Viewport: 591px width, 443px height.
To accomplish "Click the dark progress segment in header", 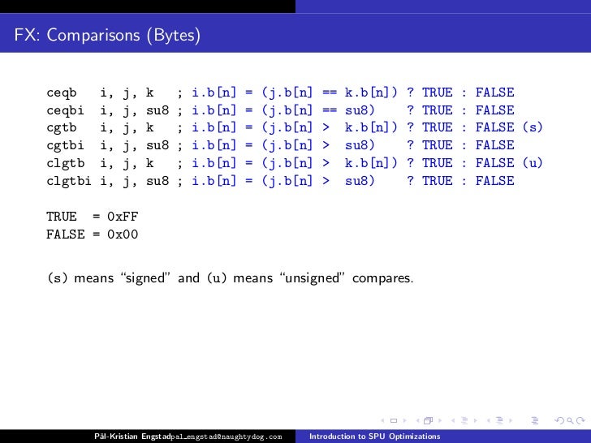I will [148, 6].
